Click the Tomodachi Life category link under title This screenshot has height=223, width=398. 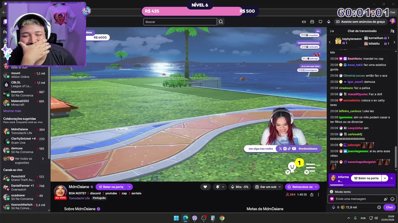pos(79,198)
